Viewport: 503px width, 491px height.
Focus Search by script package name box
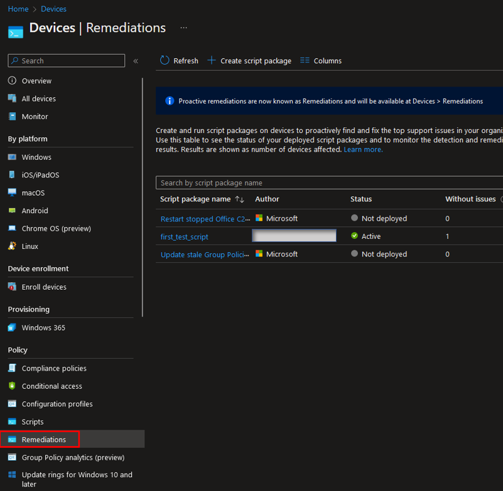329,182
